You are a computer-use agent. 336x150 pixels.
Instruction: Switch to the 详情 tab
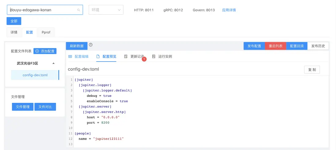(14, 32)
